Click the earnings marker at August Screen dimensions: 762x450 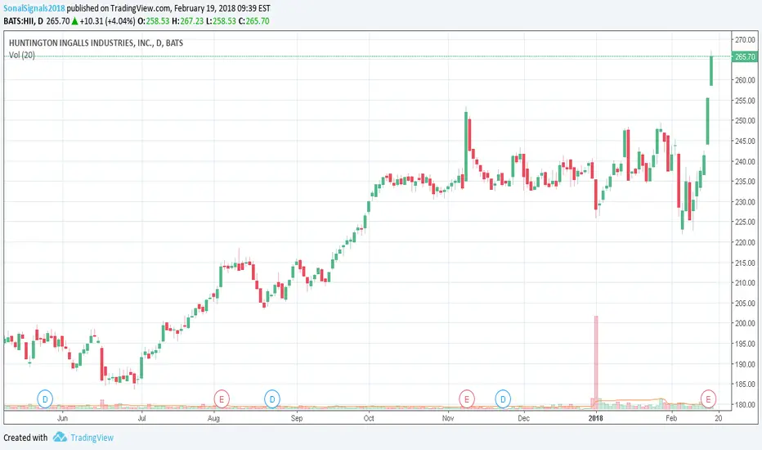coord(222,399)
